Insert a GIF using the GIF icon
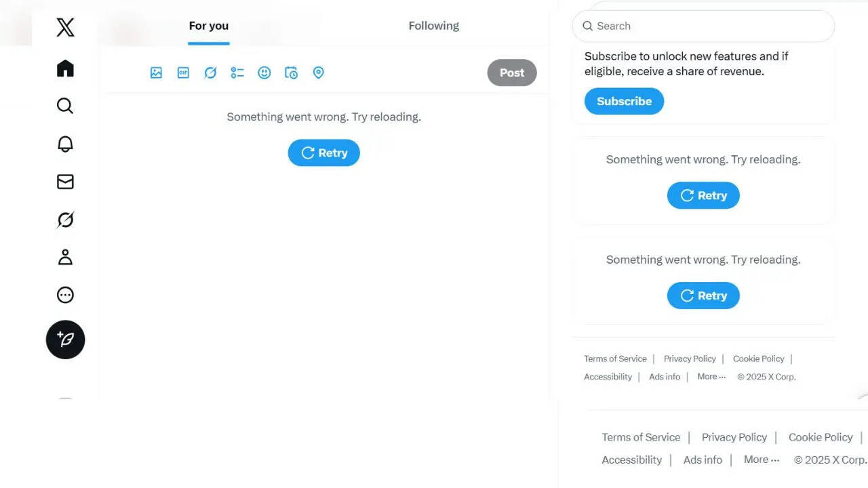The height and width of the screenshot is (488, 868). click(x=183, y=73)
